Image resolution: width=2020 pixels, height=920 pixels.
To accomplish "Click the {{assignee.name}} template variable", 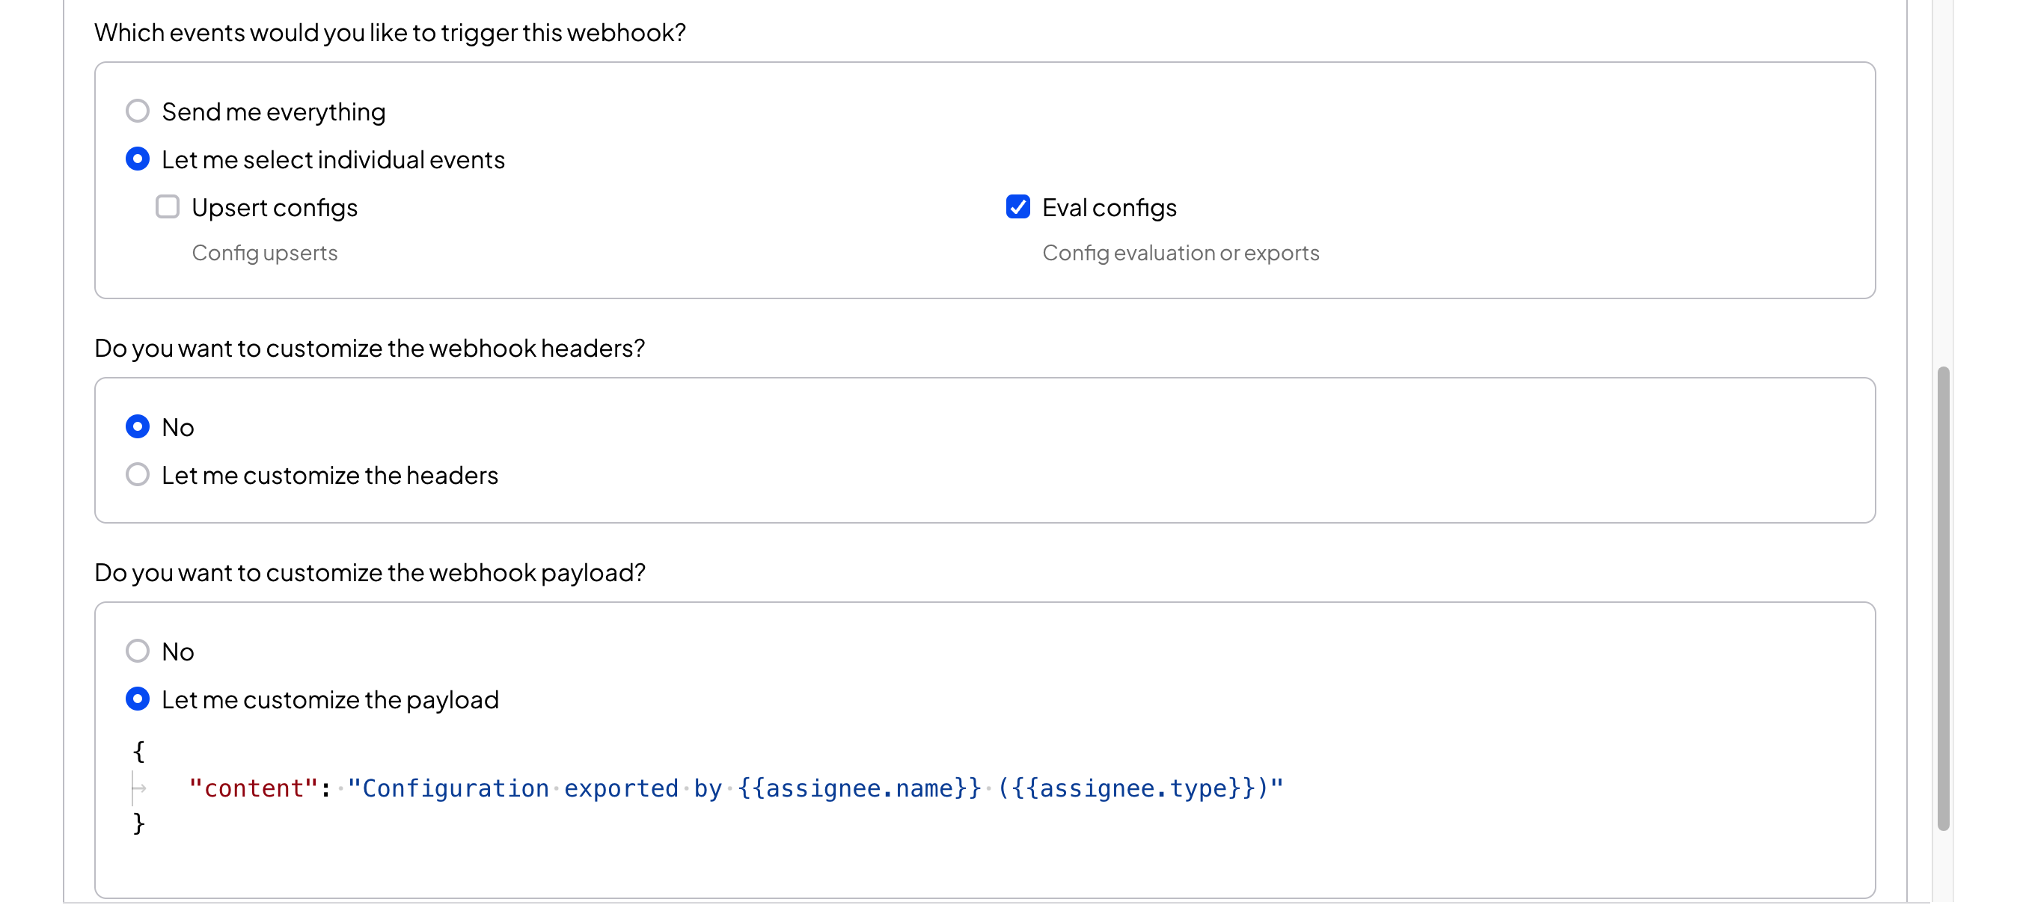I will tap(860, 788).
